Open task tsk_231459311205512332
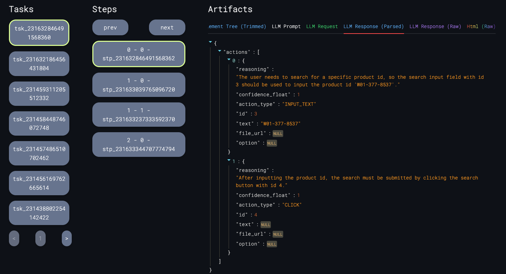506x274 pixels. pyautogui.click(x=39, y=94)
